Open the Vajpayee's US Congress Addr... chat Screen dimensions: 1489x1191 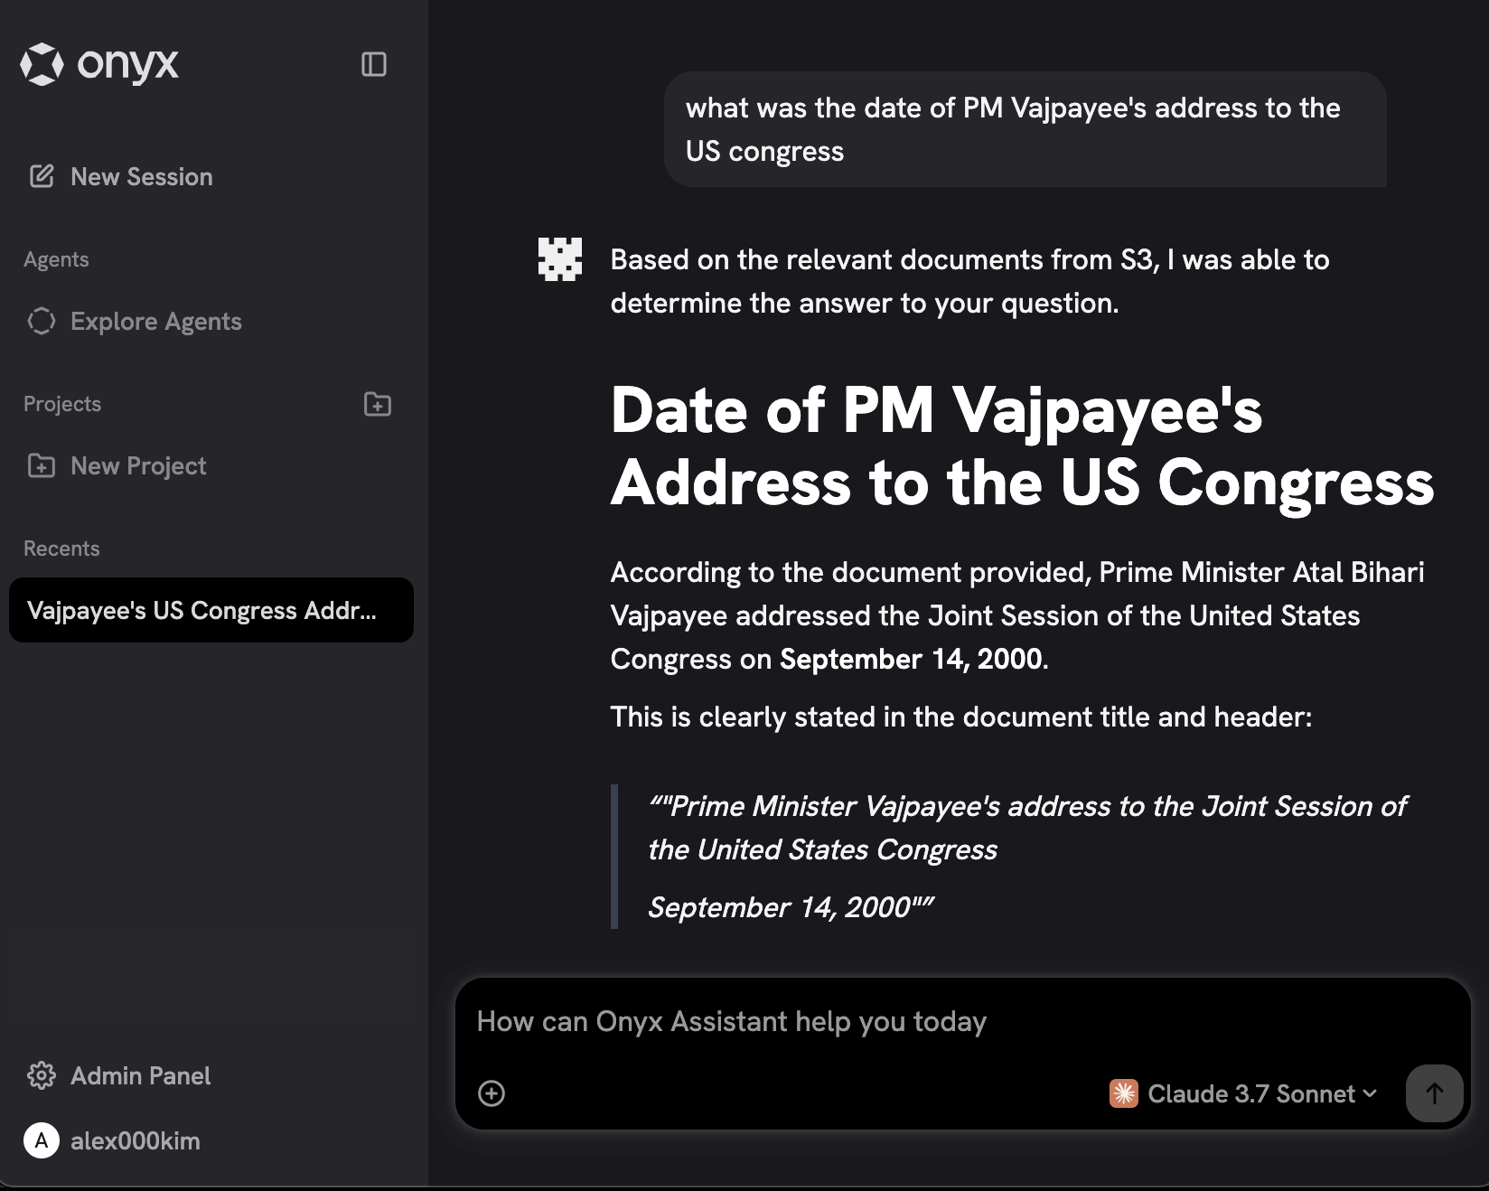pyautogui.click(x=201, y=610)
